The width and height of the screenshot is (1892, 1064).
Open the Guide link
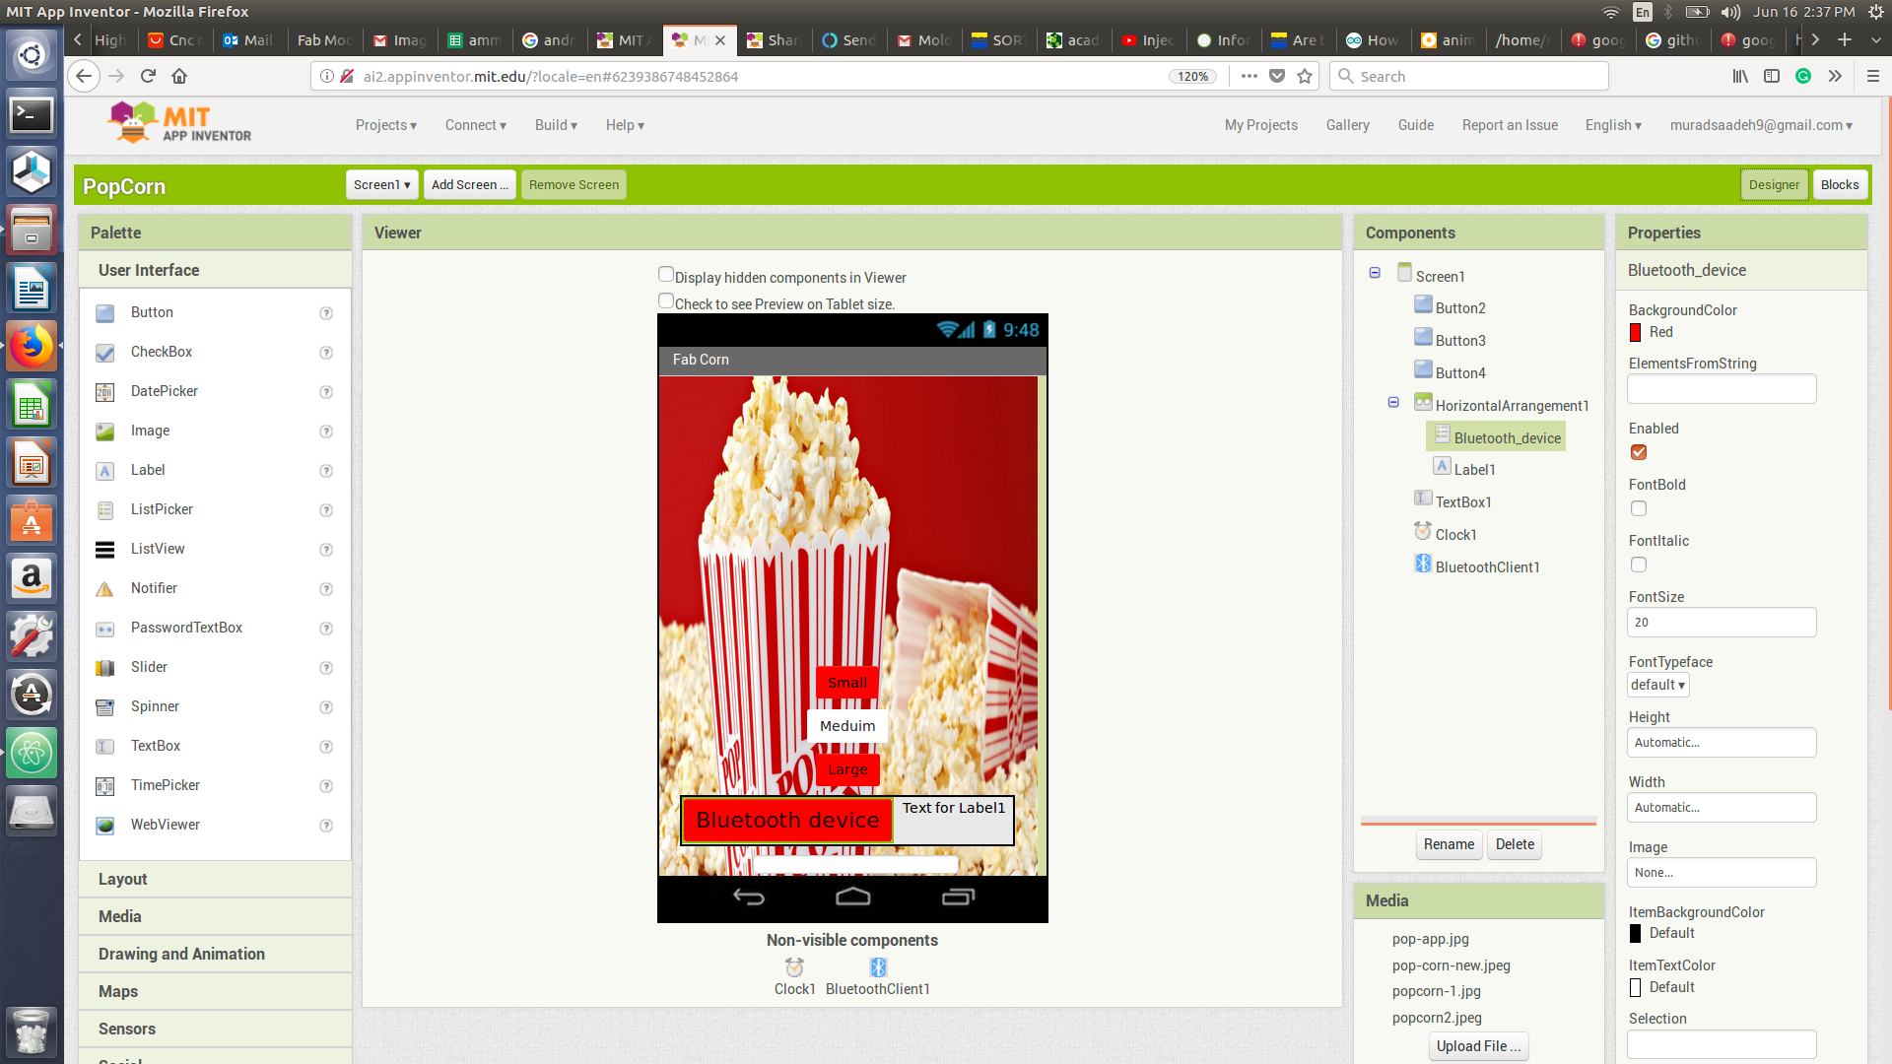pyautogui.click(x=1416, y=125)
